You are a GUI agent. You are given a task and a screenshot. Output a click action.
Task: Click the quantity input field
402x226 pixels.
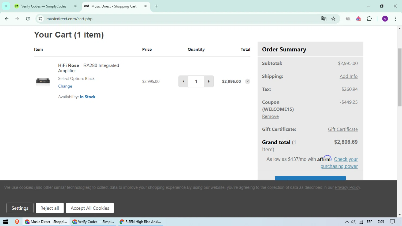point(196,81)
